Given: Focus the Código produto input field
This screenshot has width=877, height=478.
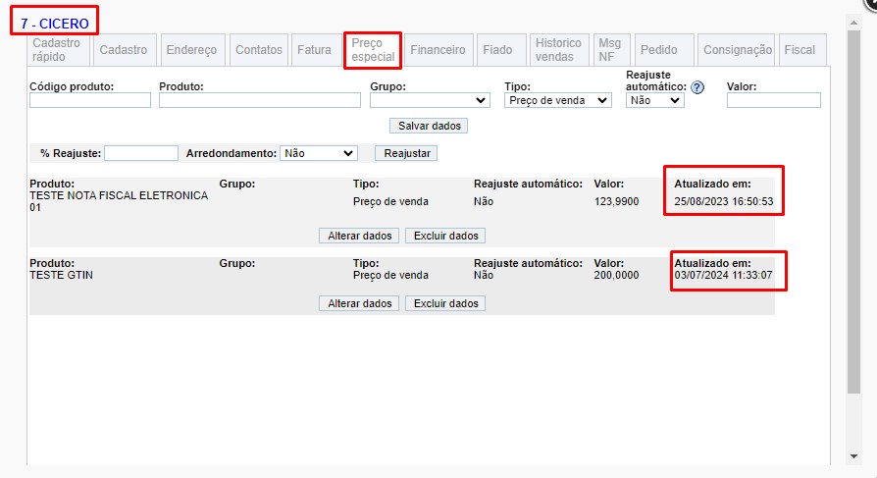Looking at the screenshot, I should (90, 100).
